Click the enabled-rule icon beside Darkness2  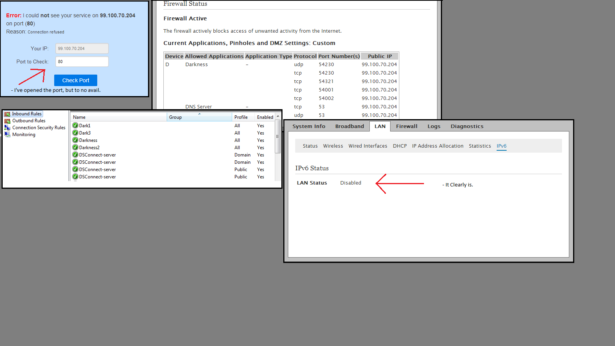[75, 148]
